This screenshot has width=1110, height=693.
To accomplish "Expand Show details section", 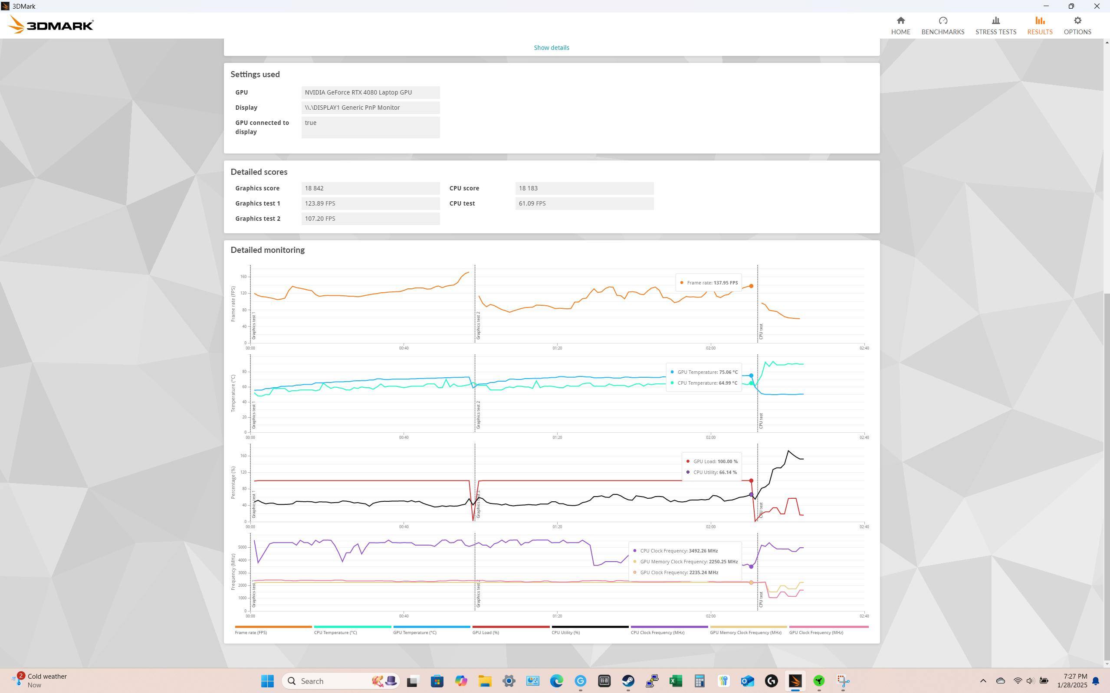I will 551,48.
